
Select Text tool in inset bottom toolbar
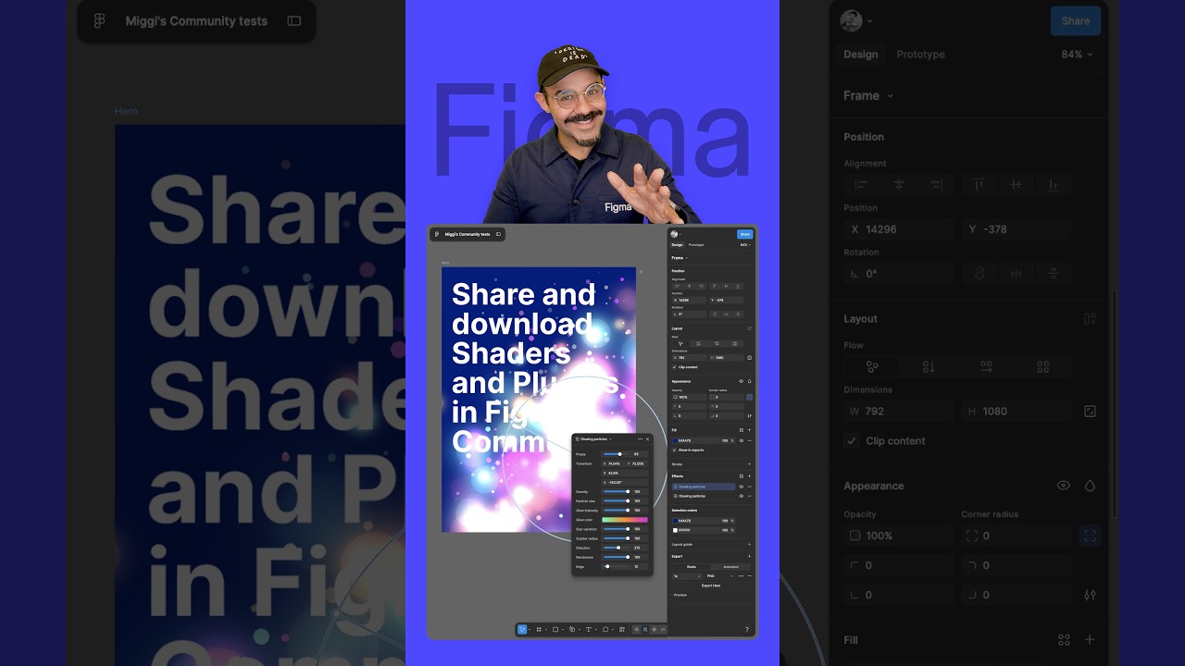(589, 629)
